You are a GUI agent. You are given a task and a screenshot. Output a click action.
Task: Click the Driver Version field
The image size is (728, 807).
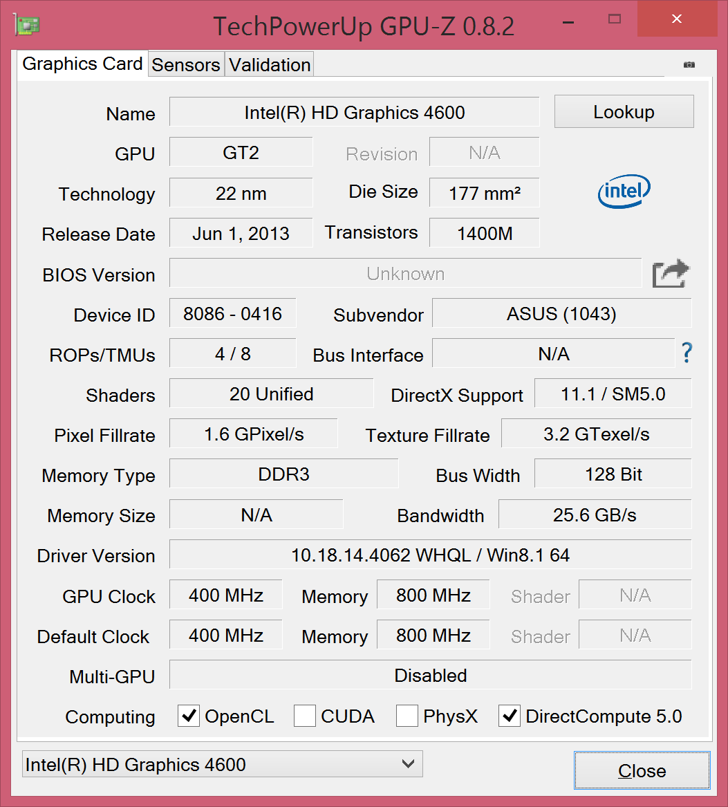click(x=430, y=555)
